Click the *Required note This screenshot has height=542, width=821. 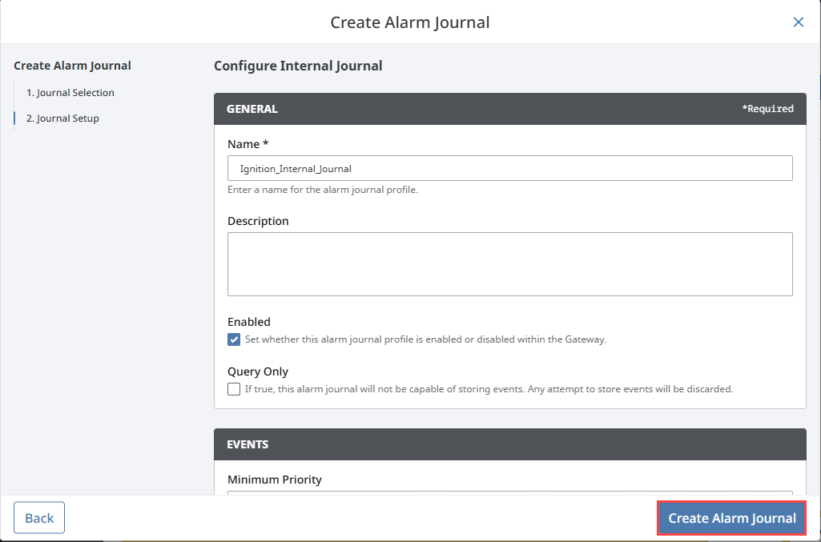coord(767,109)
